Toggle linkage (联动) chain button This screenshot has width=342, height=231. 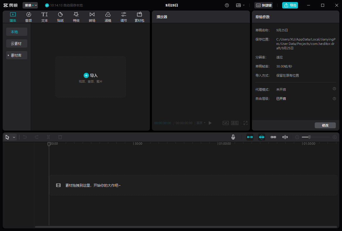coord(273,137)
